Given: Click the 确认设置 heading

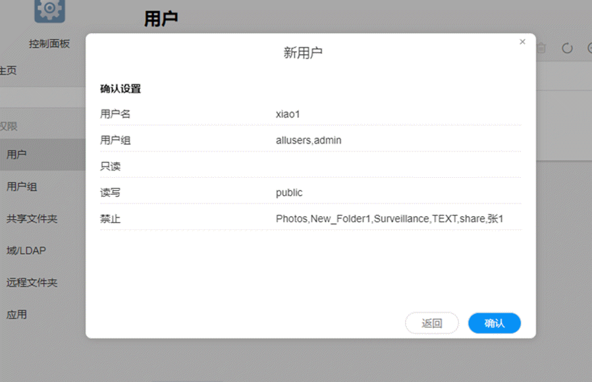Looking at the screenshot, I should (121, 89).
